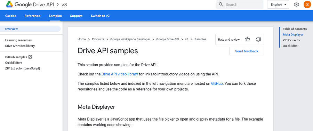The image size is (313, 131).
Task: Select Switch to v2 in navigation
Action: 100,16
